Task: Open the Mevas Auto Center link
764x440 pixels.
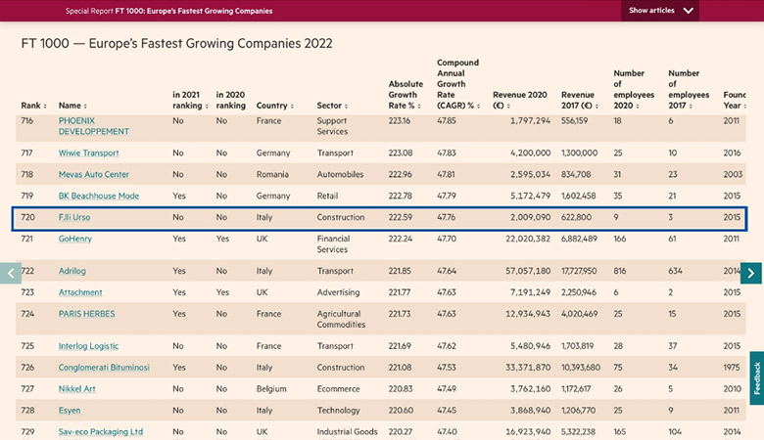Action: point(94,174)
